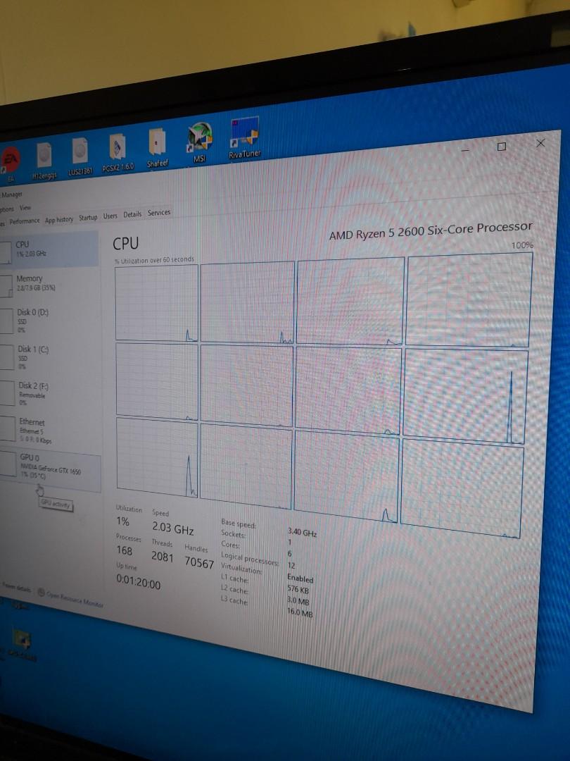Screen dimensions: 570x761
Task: Maximize the Task Manager window
Action: click(x=502, y=146)
